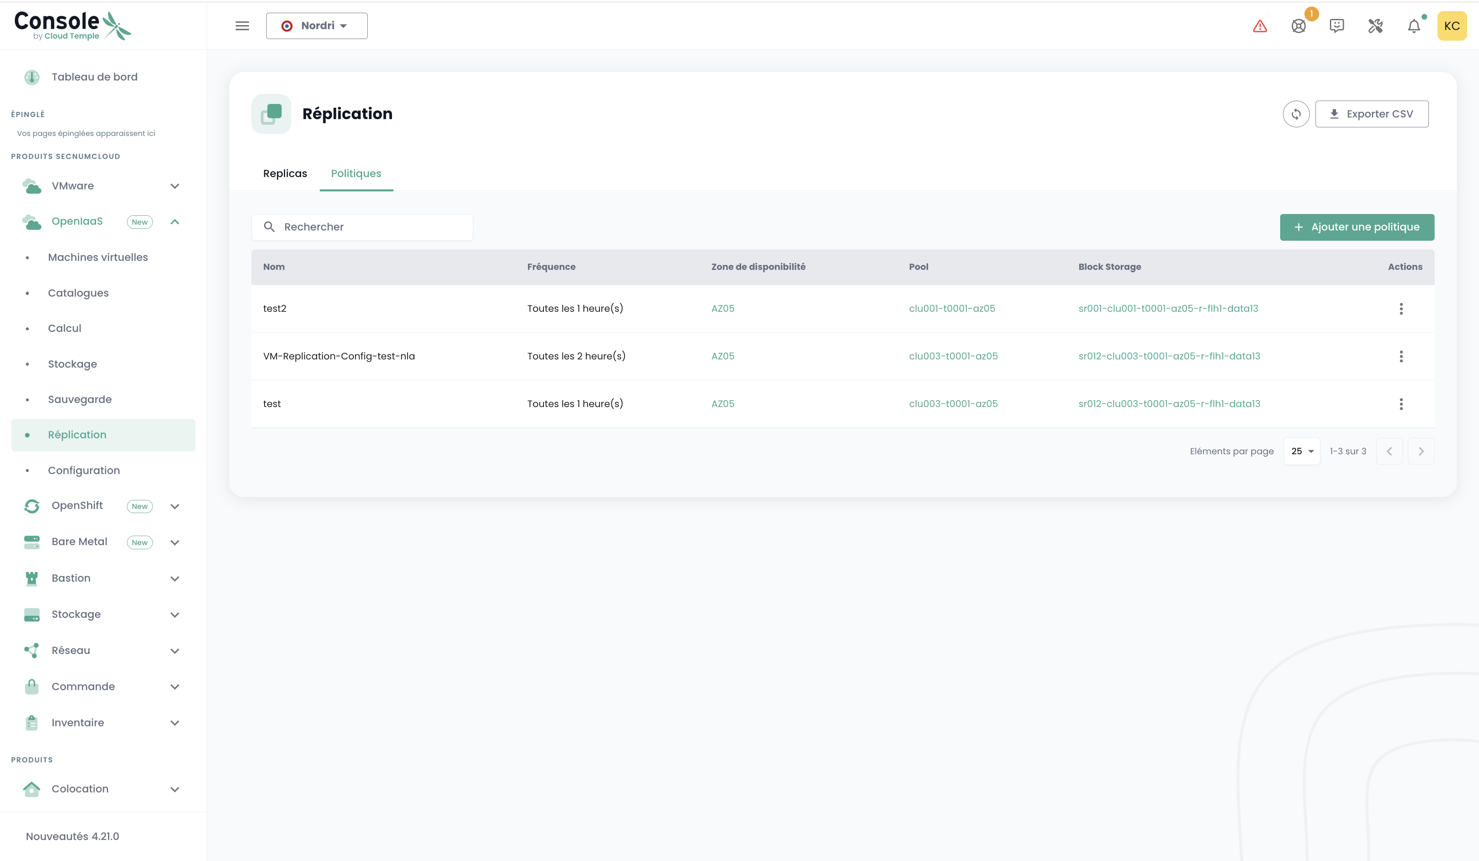This screenshot has width=1479, height=861.
Task: Expand the Bare Metal menu
Action: point(174,542)
